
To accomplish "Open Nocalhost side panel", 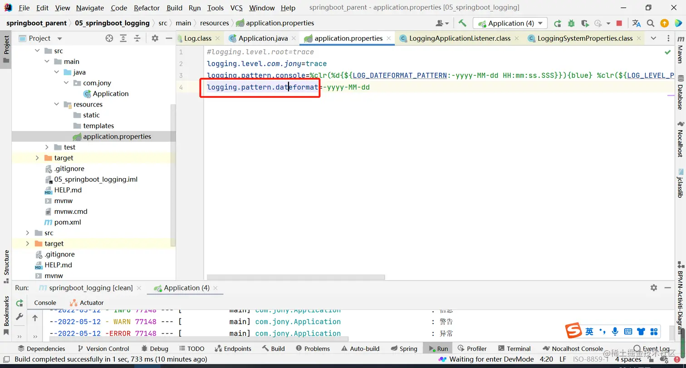I will (680, 139).
